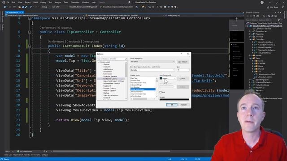The width and height of the screenshot is (287, 161).
Task: Click the Display items horizontal scrollbar
Action: click(143, 99)
